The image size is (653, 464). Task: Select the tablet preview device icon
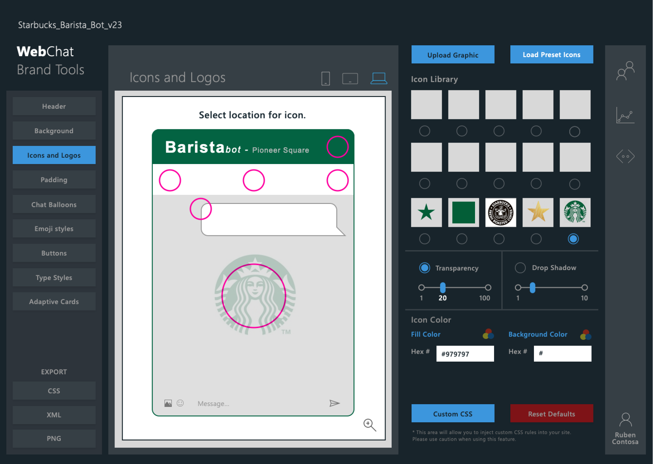(x=350, y=79)
